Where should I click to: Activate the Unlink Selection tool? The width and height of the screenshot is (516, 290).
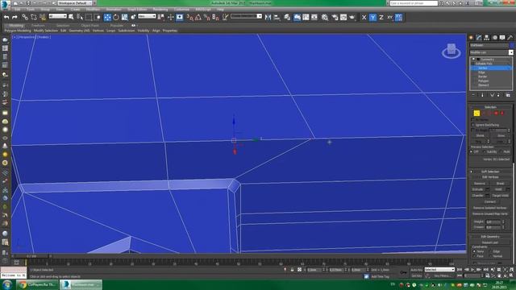point(34,18)
